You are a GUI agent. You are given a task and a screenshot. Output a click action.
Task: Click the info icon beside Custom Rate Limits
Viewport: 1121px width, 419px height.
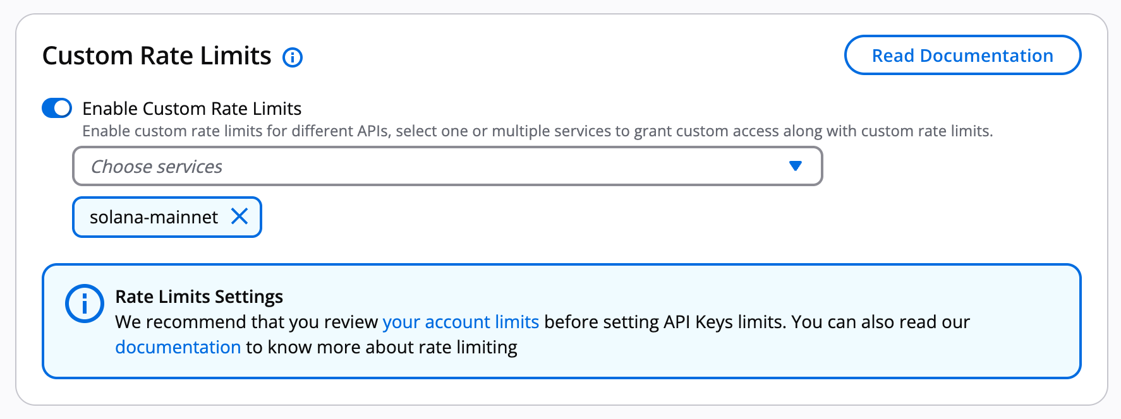(x=292, y=57)
